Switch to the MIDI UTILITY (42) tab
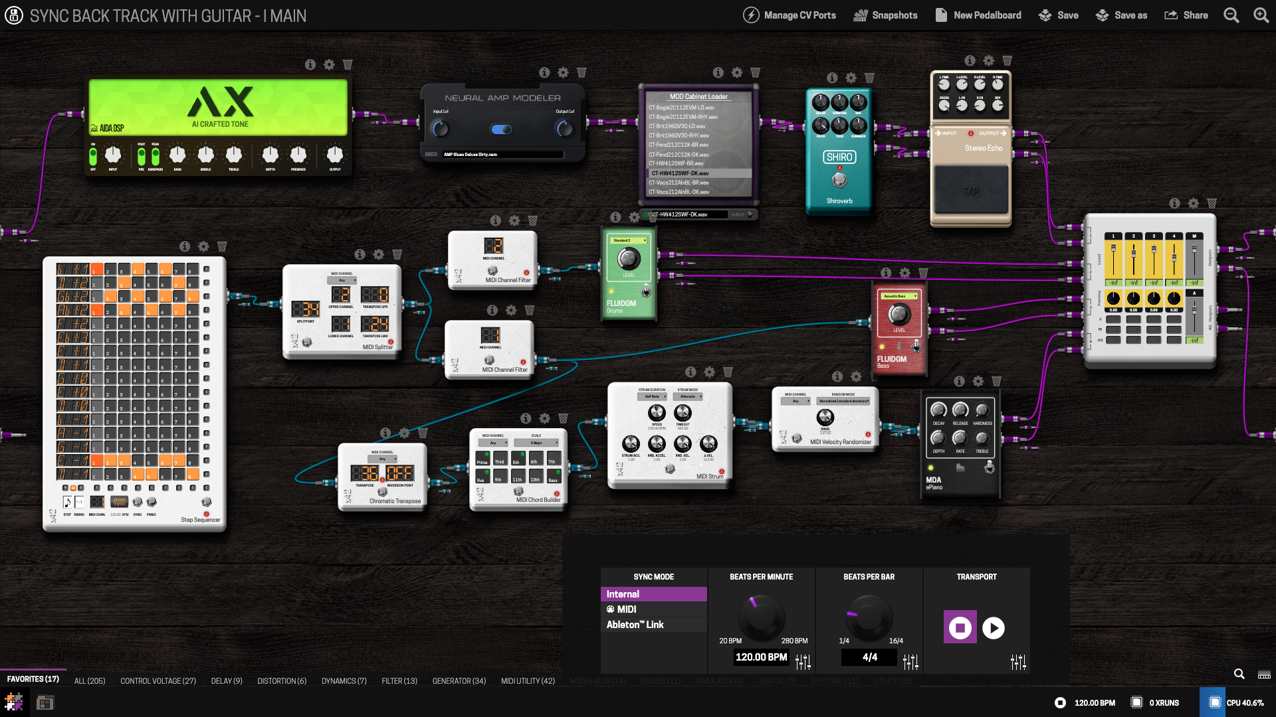1276x717 pixels. point(528,681)
